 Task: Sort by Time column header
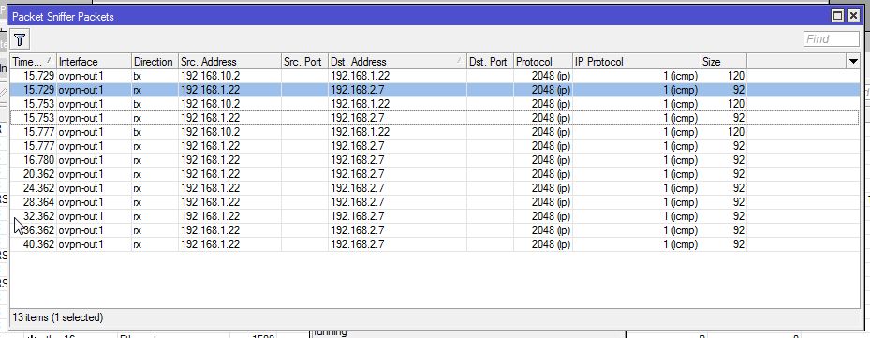pyautogui.click(x=33, y=62)
